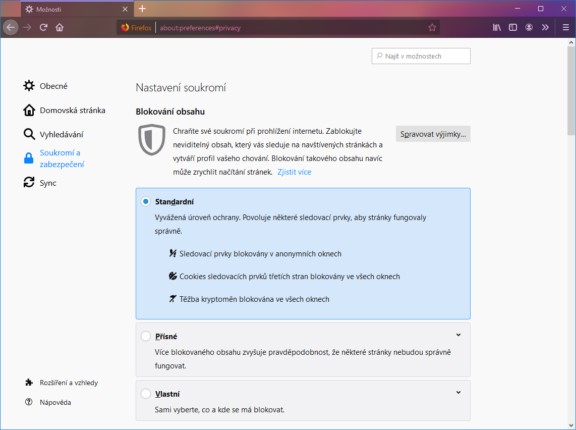Open the toolbar overflow chevron menu
Screen dimensions: 576x430
tap(545, 27)
